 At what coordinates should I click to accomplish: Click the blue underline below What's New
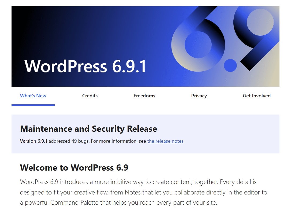point(33,105)
